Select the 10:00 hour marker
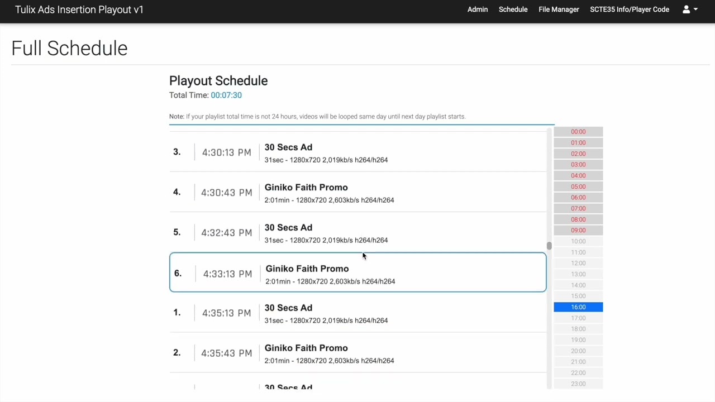The width and height of the screenshot is (715, 402). (x=578, y=241)
